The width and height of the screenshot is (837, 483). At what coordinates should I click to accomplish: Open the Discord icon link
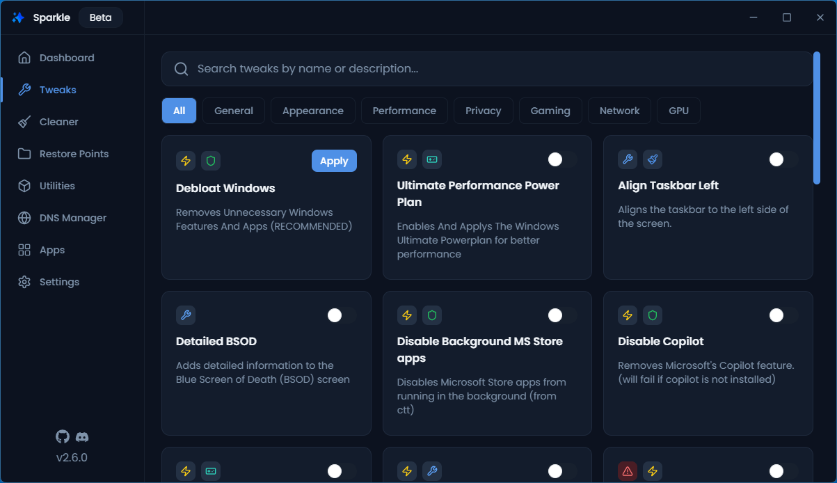pos(82,437)
